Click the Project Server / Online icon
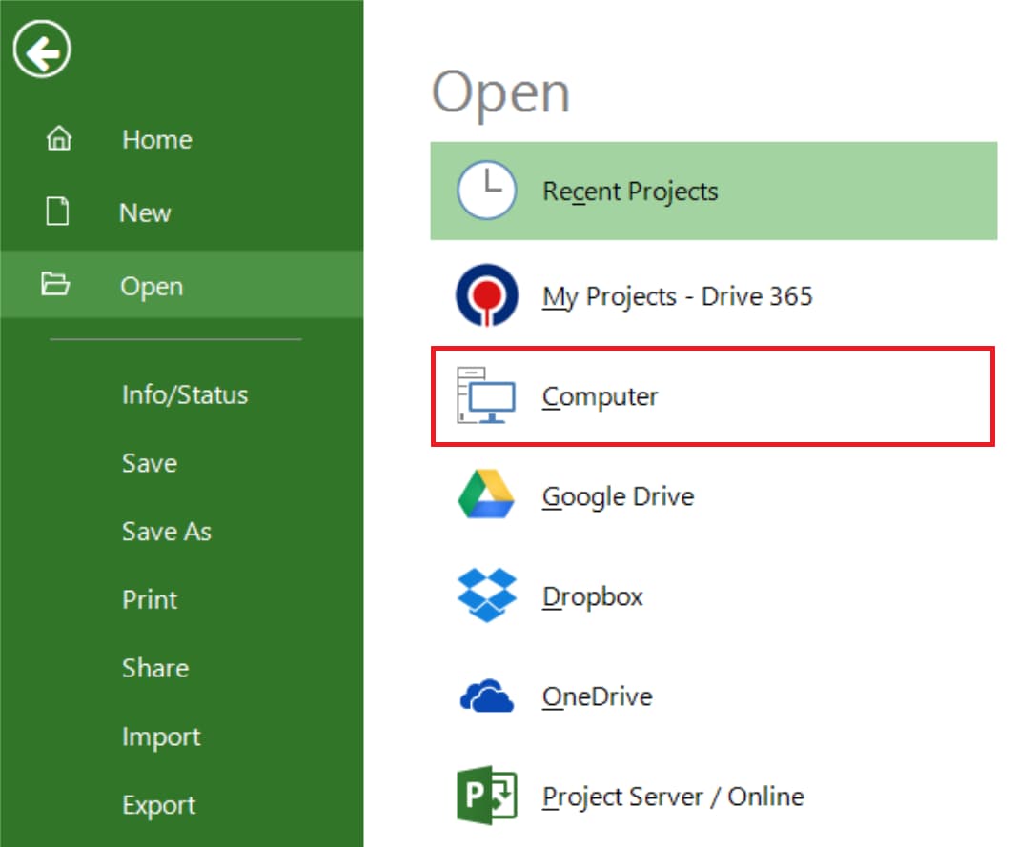This screenshot has height=847, width=1018. point(486,797)
